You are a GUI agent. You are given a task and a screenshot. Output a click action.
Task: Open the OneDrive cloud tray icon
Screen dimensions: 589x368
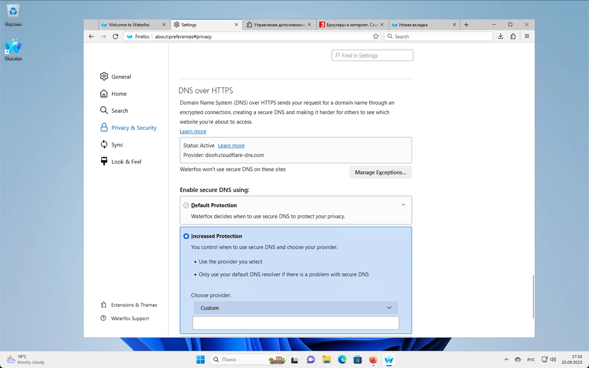(518, 359)
